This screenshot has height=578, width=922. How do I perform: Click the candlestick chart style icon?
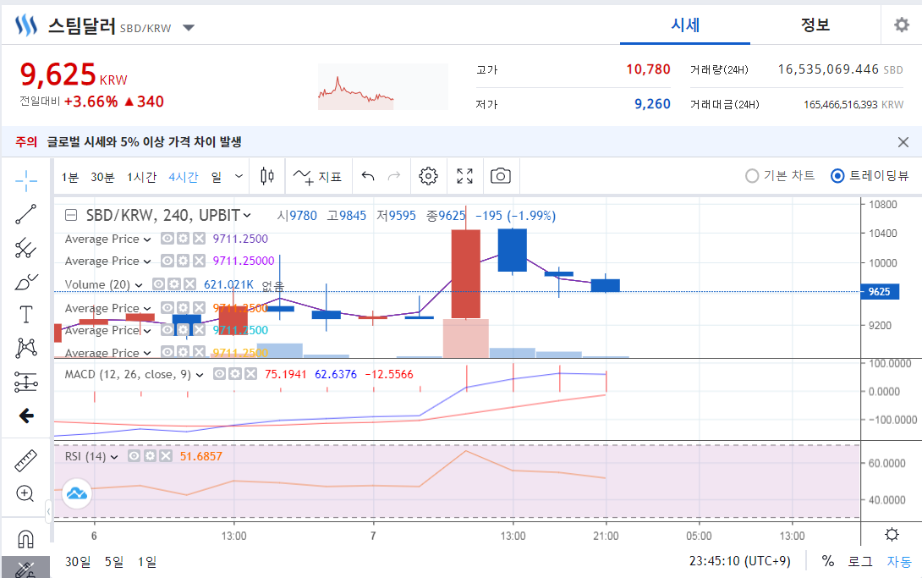click(x=267, y=176)
